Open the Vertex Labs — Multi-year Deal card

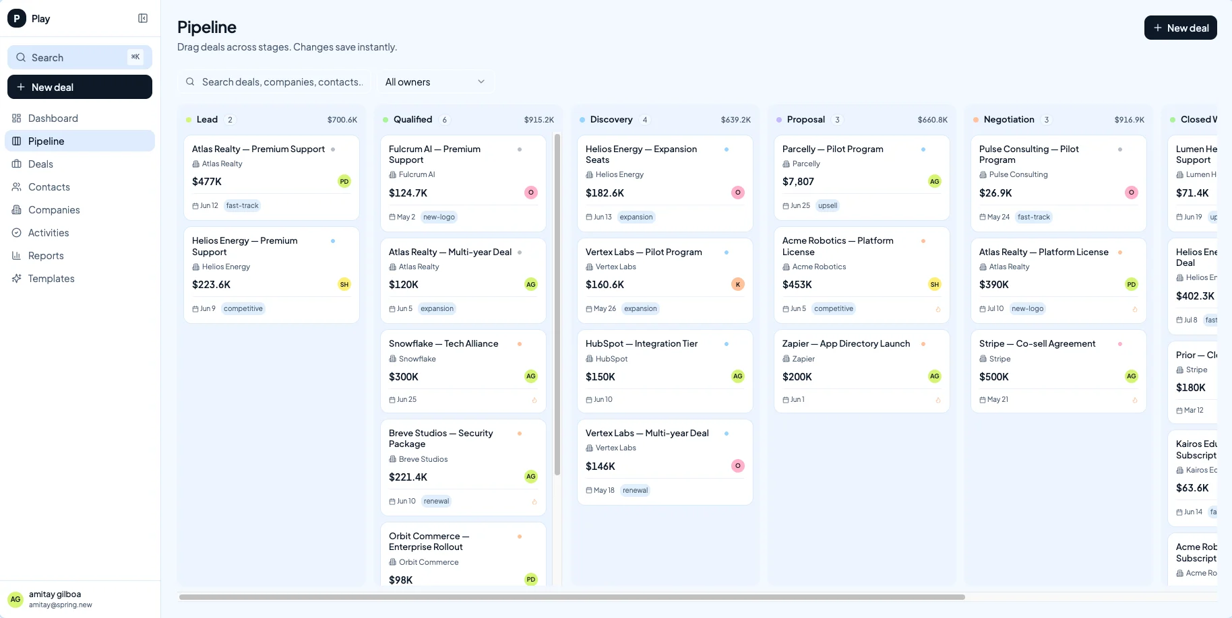coord(665,462)
